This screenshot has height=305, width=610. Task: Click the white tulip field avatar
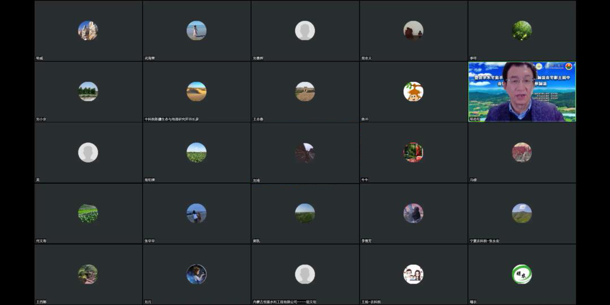click(x=88, y=213)
